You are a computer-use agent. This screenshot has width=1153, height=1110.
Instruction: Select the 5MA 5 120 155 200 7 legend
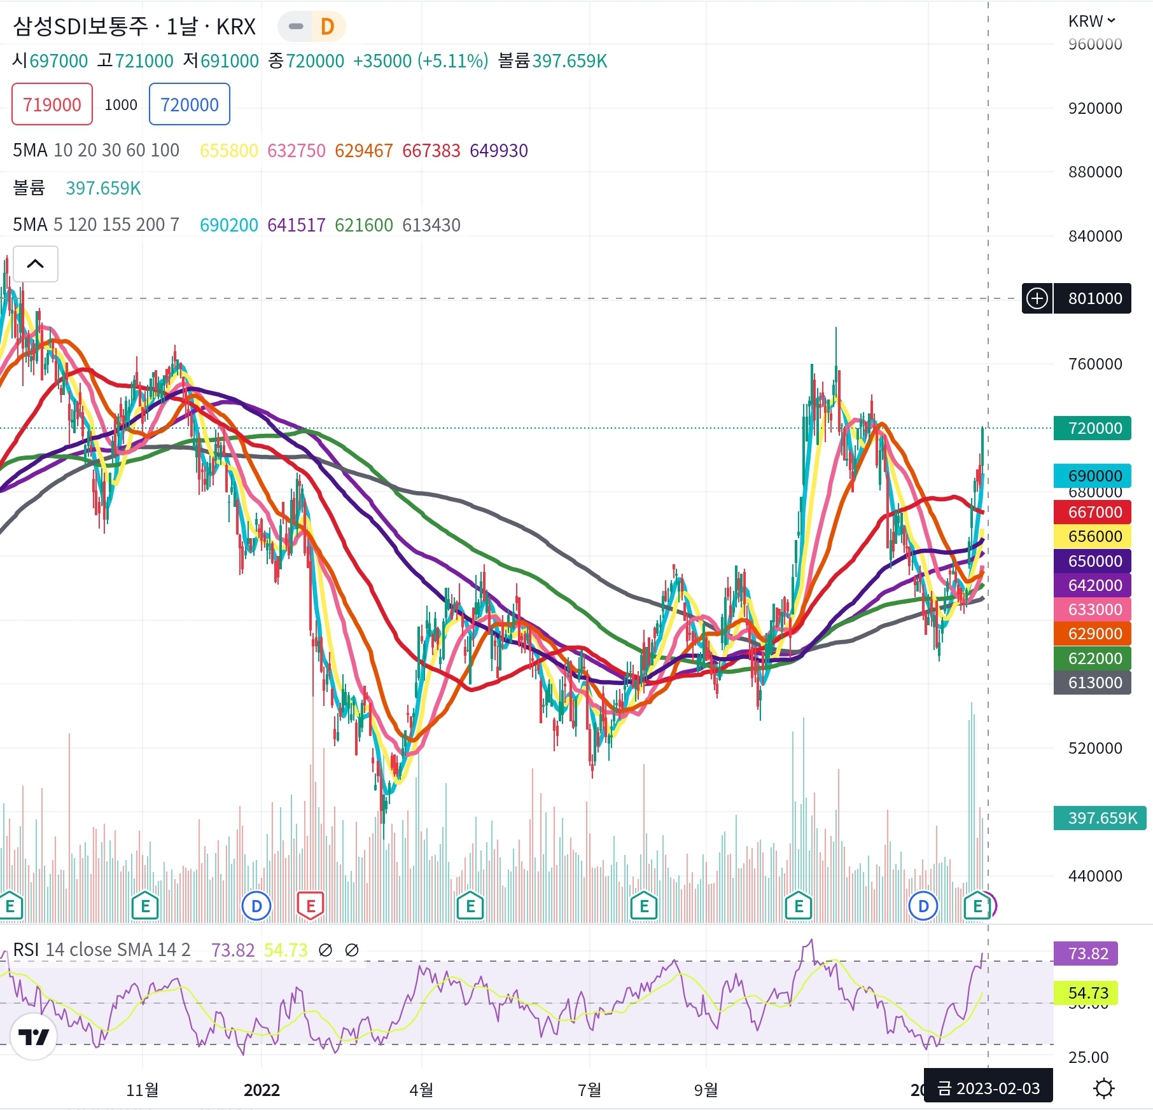click(x=96, y=225)
